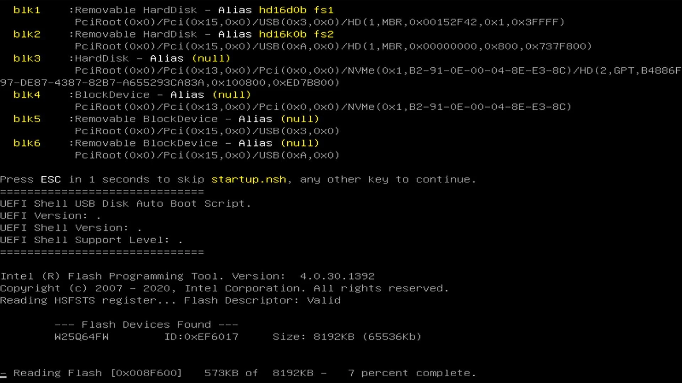Select blk3 HardDisk device entry

point(26,58)
